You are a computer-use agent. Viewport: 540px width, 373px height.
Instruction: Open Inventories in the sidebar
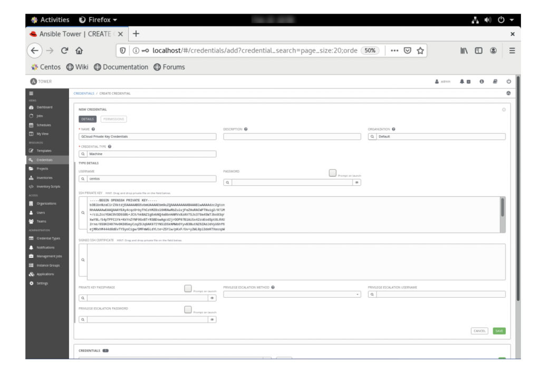(44, 177)
